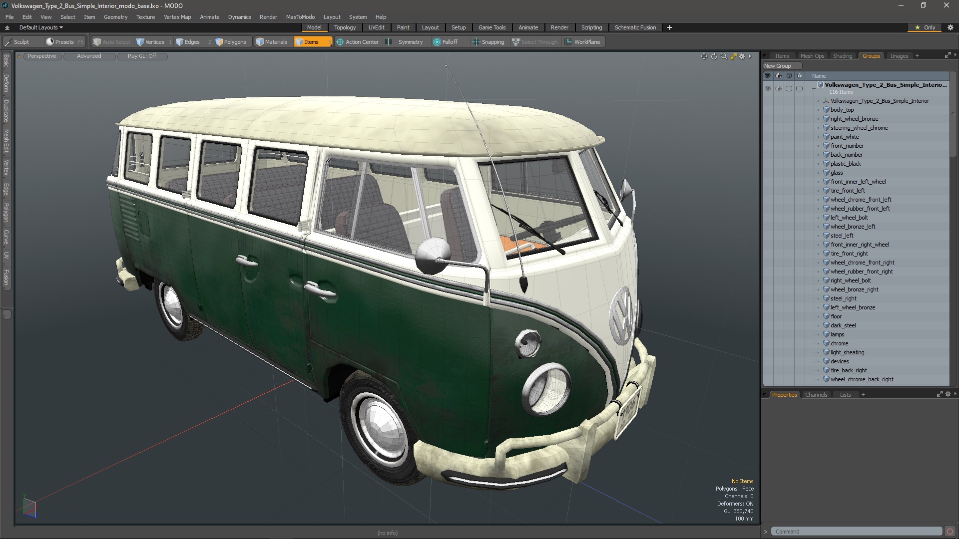This screenshot has height=539, width=959.
Task: Expand the left sidebar toggle button
Action: point(6,314)
